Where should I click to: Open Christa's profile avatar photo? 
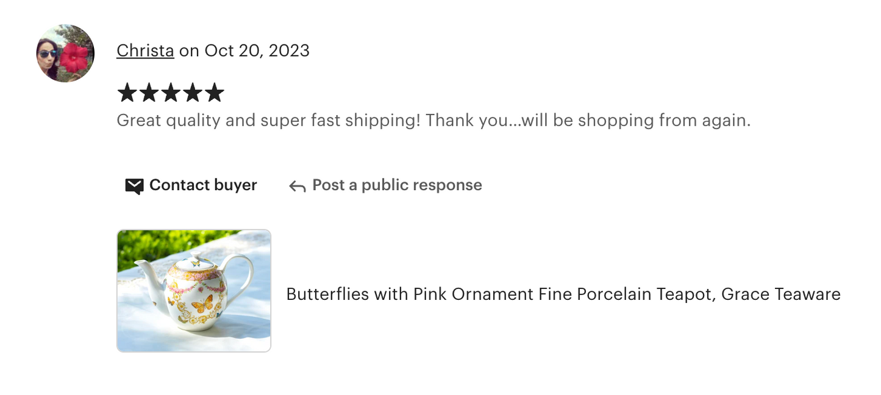tap(65, 53)
